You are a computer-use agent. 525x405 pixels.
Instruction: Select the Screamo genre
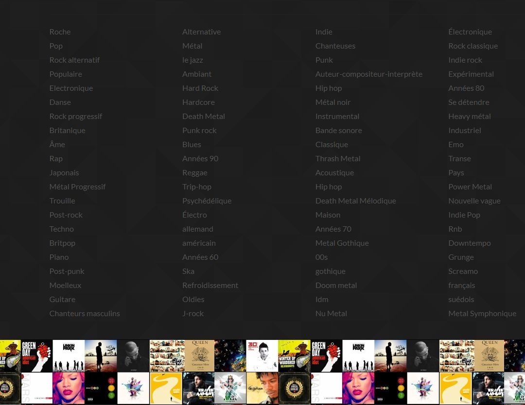(463, 271)
